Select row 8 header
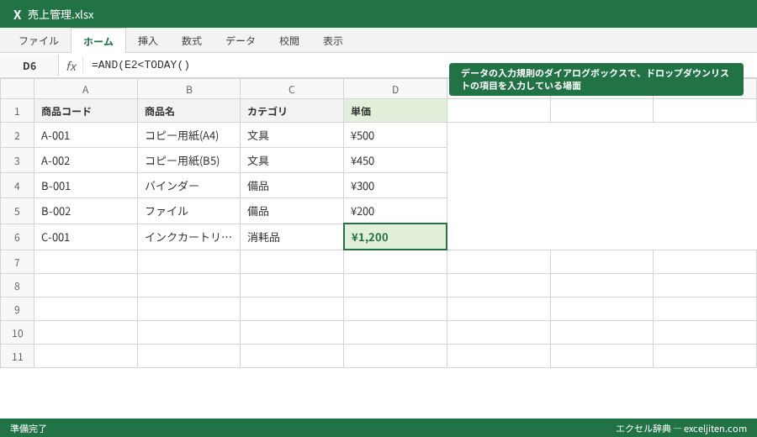 (x=17, y=286)
